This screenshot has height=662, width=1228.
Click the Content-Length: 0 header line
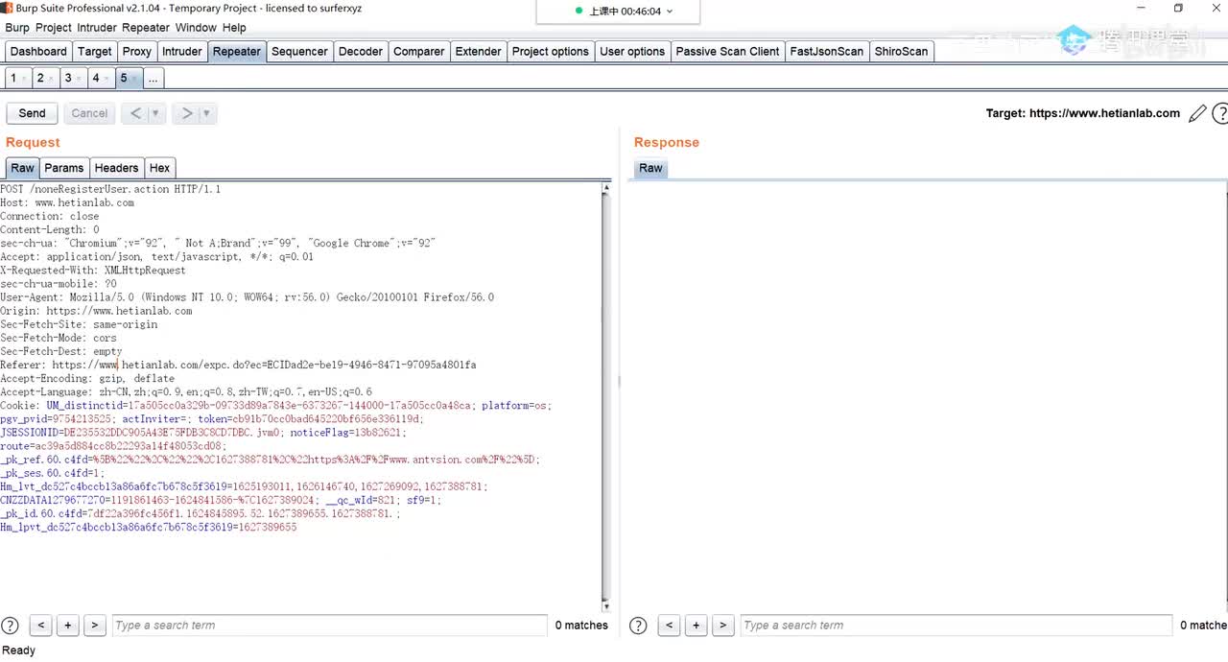(x=50, y=229)
